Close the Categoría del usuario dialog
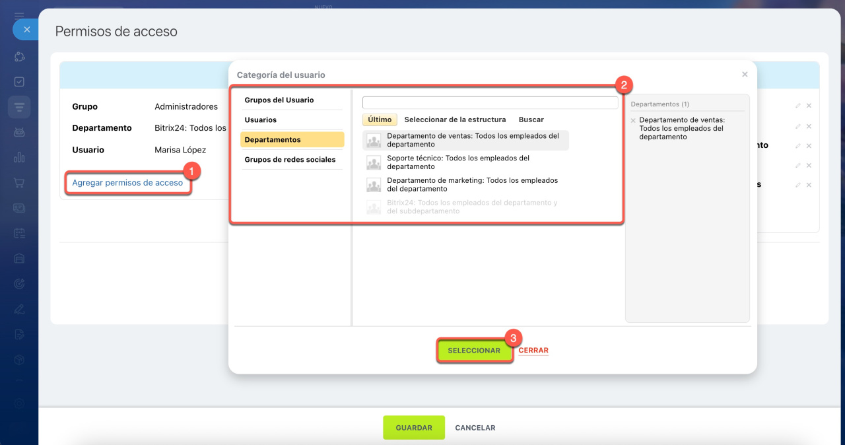 (745, 75)
